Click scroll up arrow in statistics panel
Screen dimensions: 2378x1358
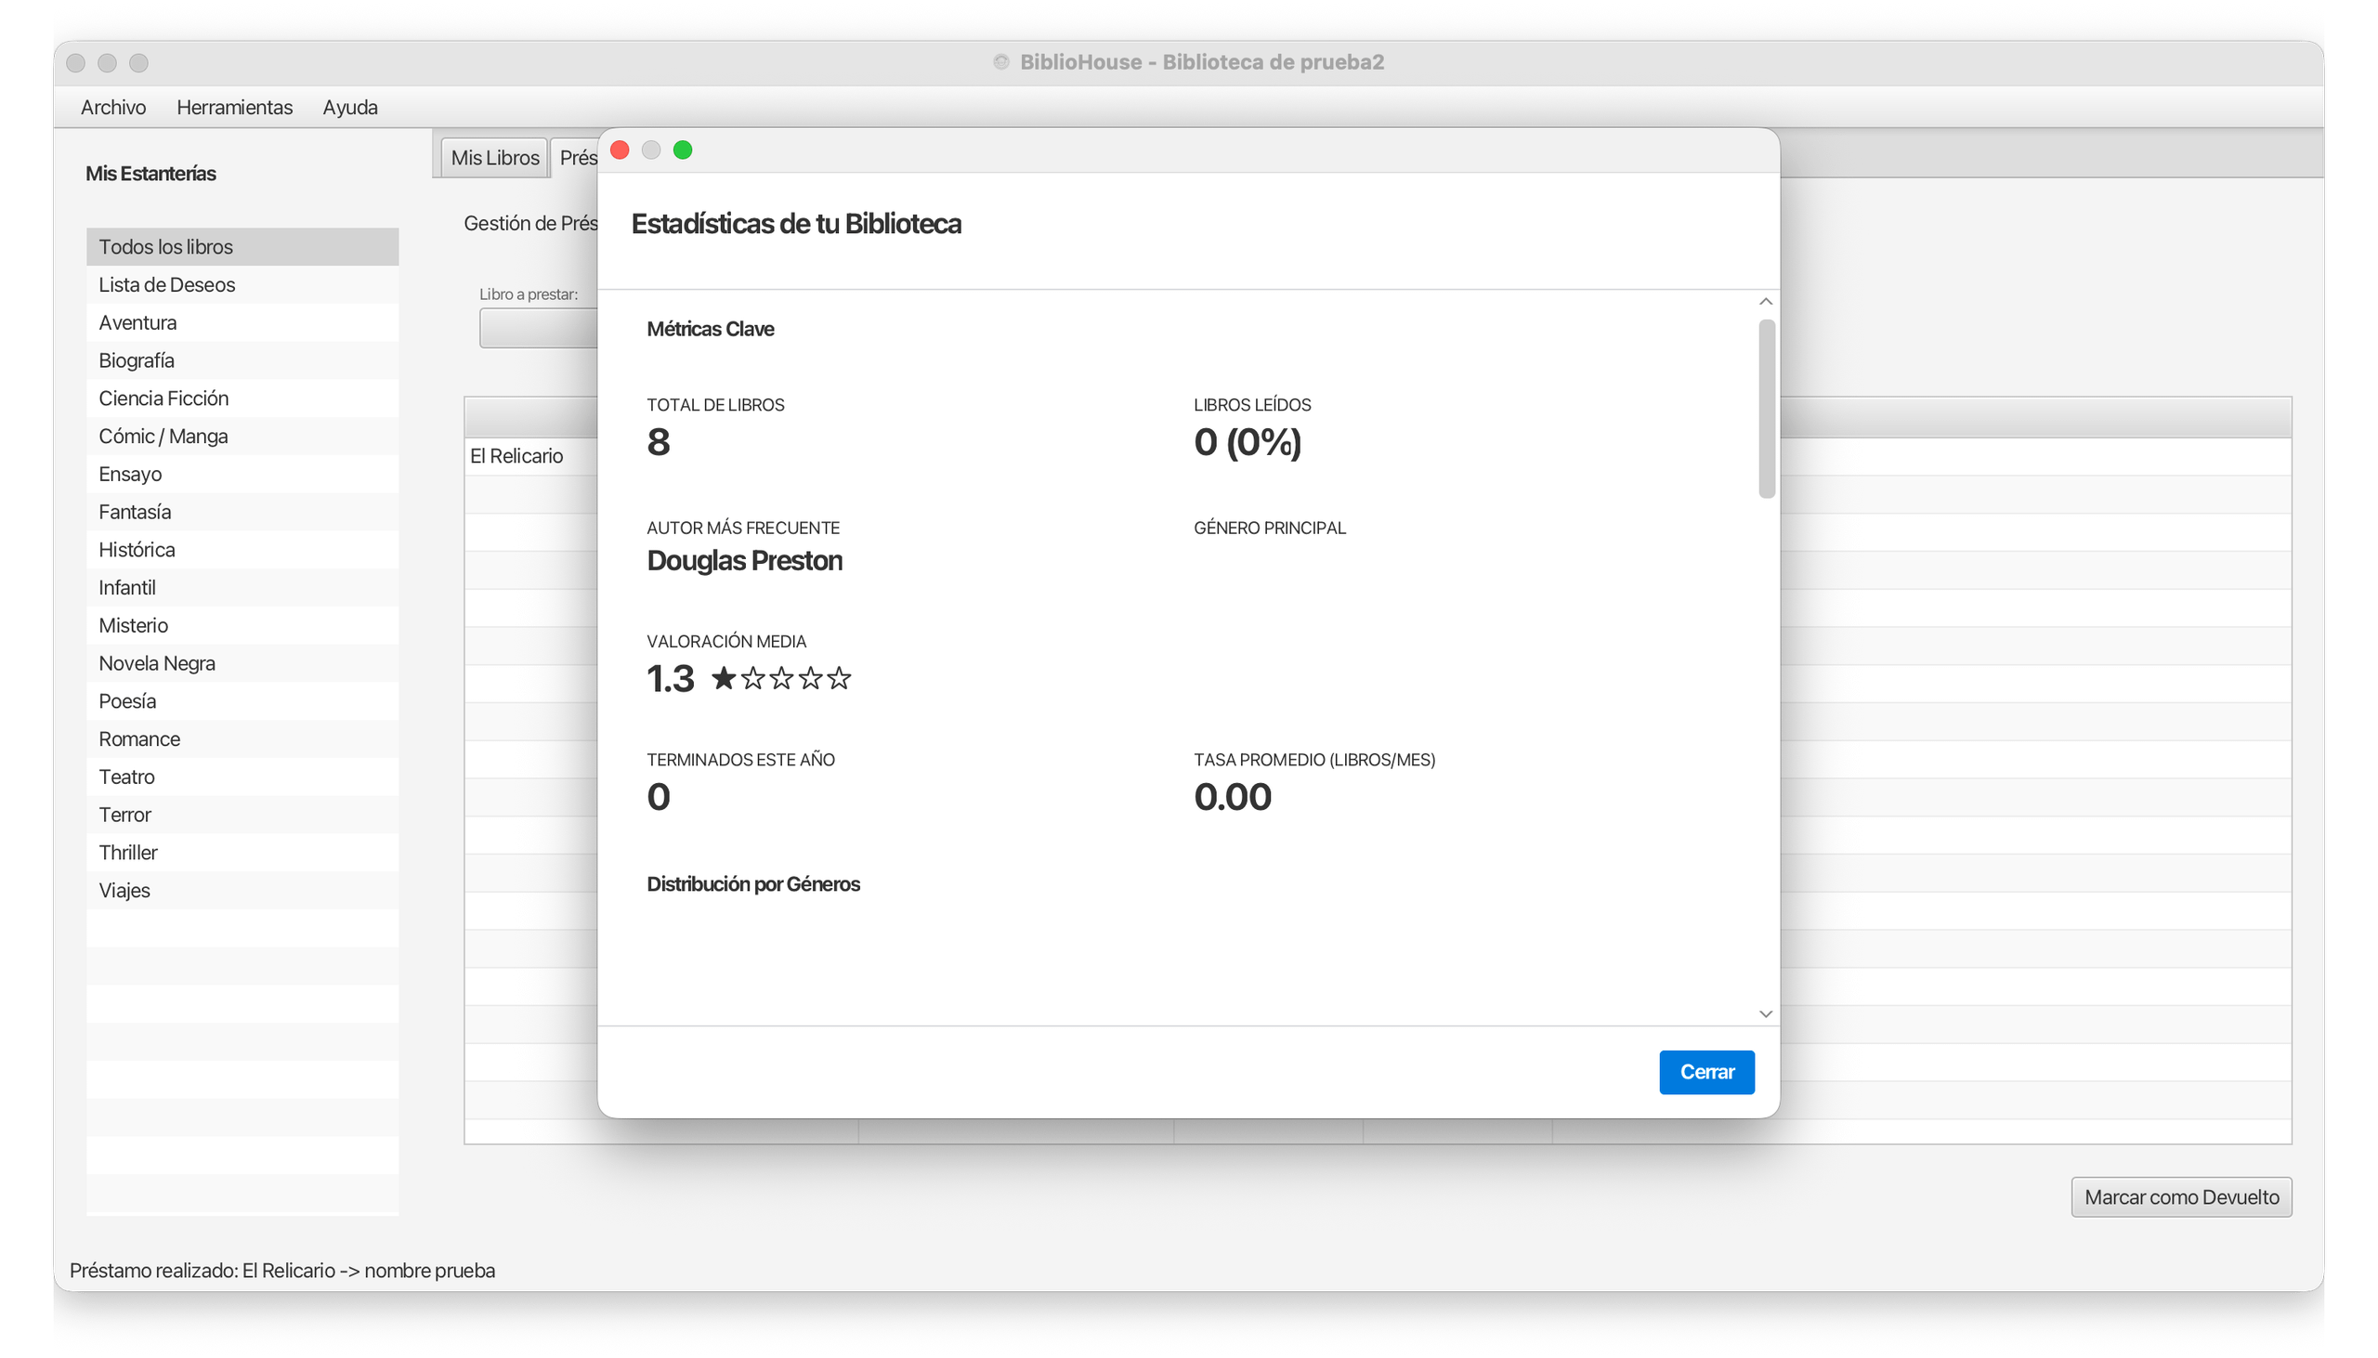click(1765, 301)
